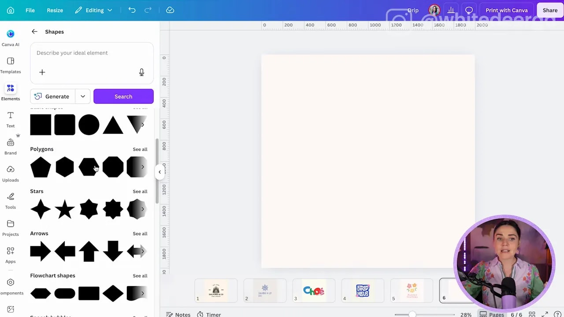Open the Tools sidebar tab

pos(11,201)
